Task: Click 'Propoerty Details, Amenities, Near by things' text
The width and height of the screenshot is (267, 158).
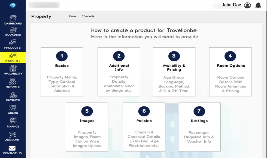Action: pos(119,84)
